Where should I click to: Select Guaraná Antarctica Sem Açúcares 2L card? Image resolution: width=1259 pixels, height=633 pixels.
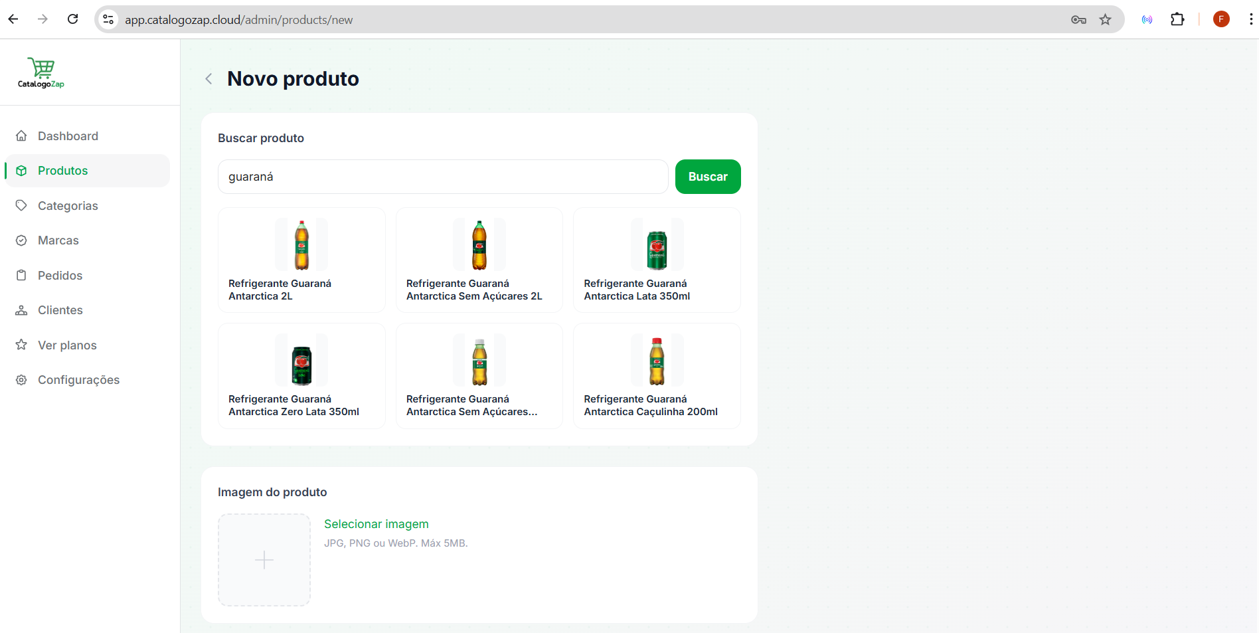479,260
